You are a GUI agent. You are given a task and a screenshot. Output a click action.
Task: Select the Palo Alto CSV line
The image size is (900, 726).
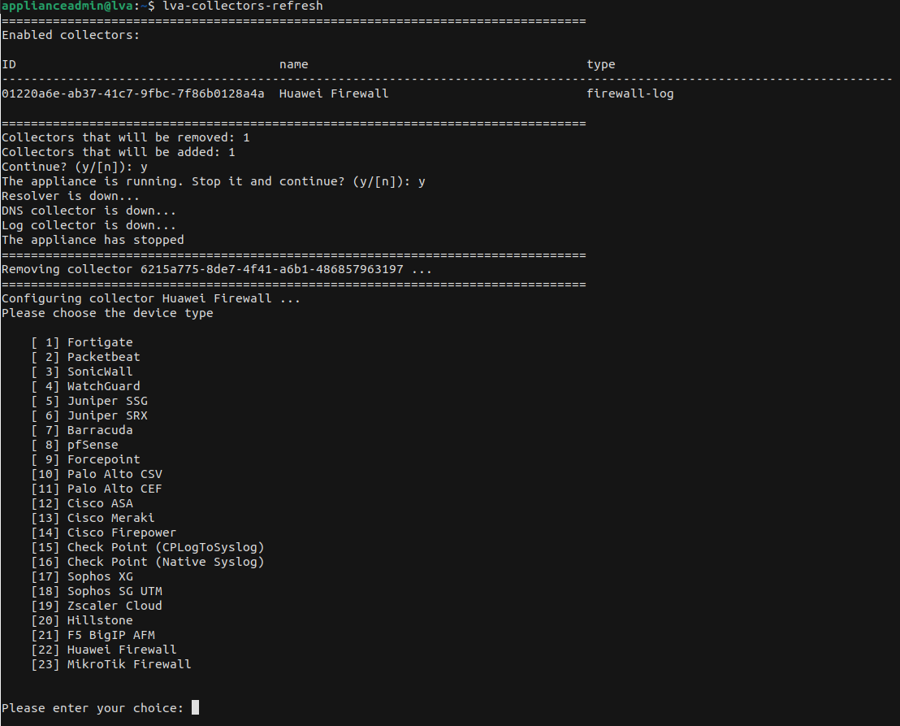coord(115,474)
